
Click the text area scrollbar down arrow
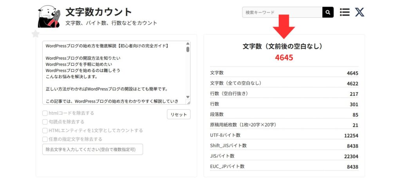[x=188, y=97]
